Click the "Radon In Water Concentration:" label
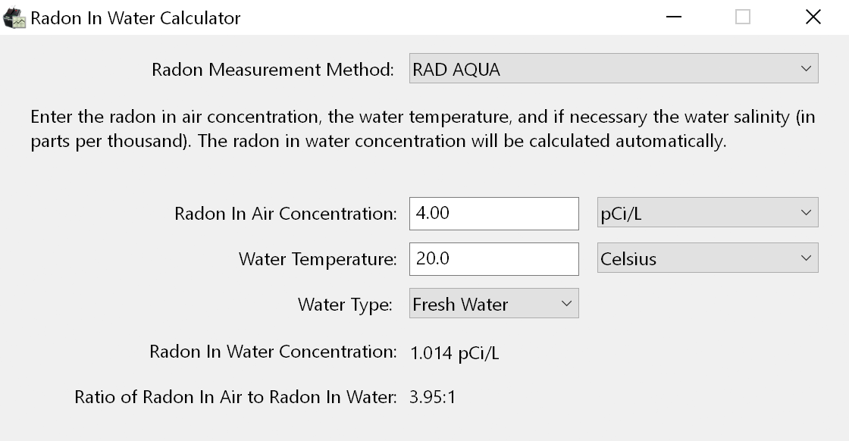The width and height of the screenshot is (849, 441). tap(273, 352)
